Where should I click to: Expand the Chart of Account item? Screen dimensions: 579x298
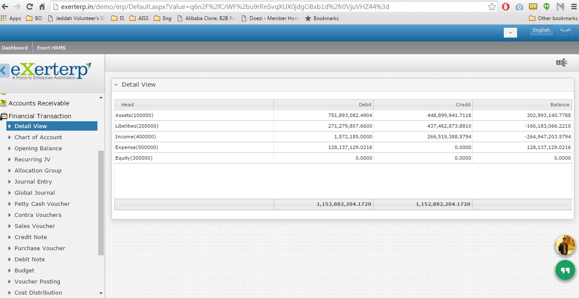(38, 137)
